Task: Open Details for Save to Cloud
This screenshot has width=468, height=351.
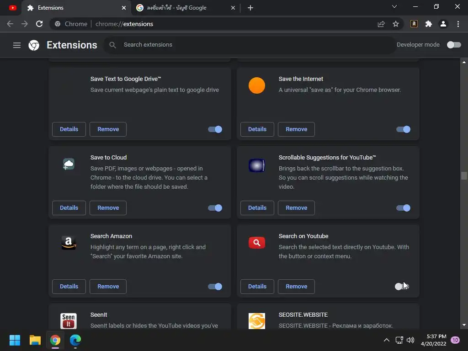Action: point(69,208)
